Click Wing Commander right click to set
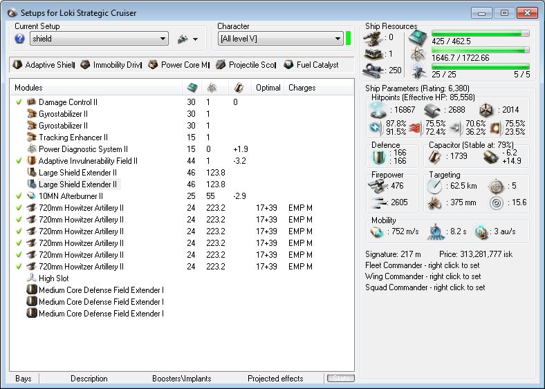The image size is (545, 389). click(423, 276)
